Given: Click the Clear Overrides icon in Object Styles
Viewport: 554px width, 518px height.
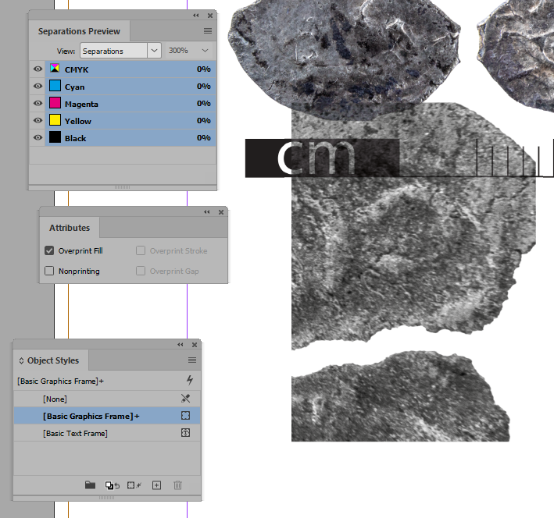Looking at the screenshot, I should coord(112,485).
